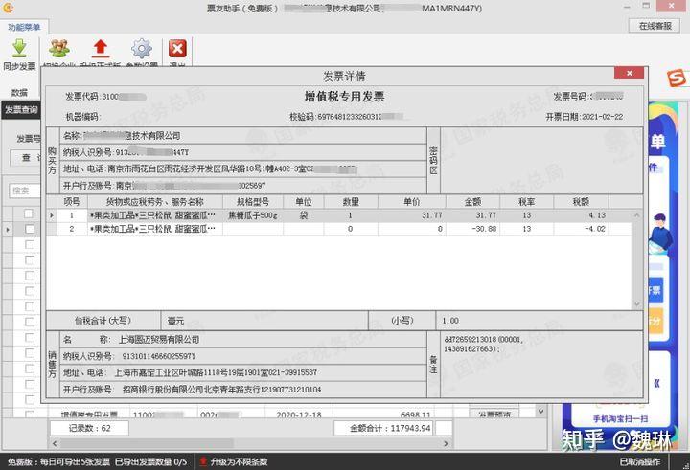Click the Sogou input method S icon
The image size is (690, 470).
[x=677, y=78]
